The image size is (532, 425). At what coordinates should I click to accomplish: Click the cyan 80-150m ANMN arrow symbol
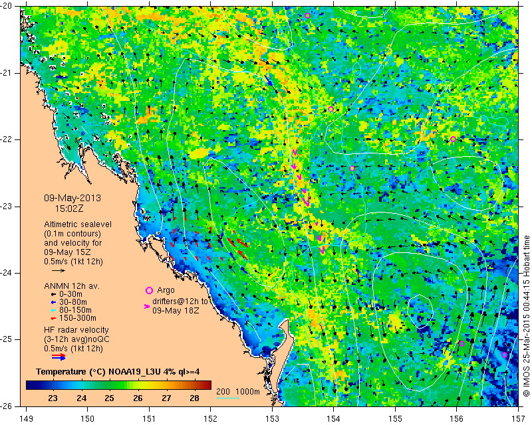tap(53, 310)
